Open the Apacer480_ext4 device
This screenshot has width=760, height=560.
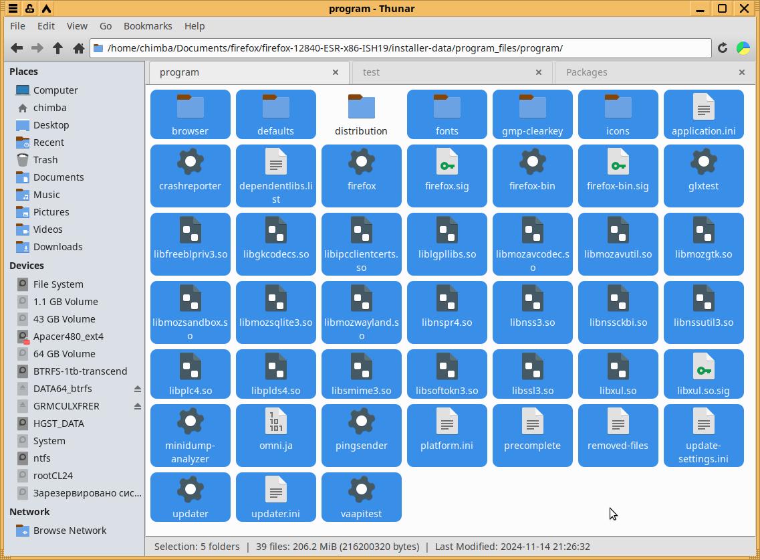[74, 337]
